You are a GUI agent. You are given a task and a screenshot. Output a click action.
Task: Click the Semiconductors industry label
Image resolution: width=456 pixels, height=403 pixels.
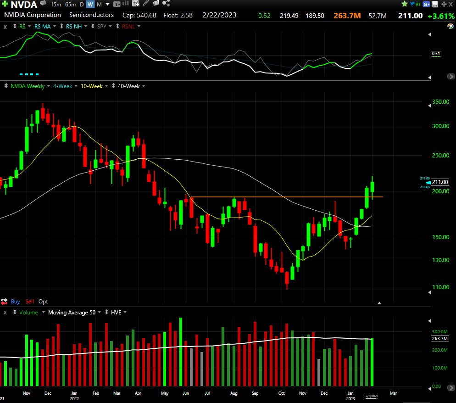click(x=91, y=15)
